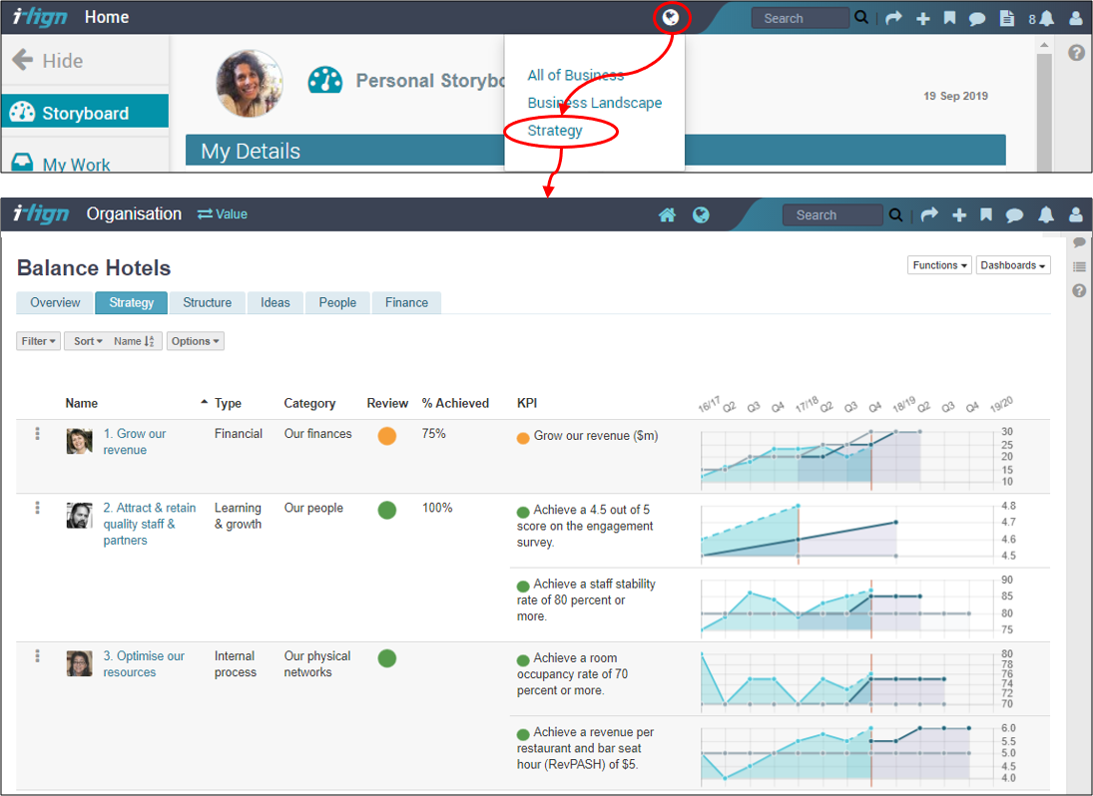Click the green review status for Attract staff
The height and width of the screenshot is (796, 1093).
click(387, 510)
